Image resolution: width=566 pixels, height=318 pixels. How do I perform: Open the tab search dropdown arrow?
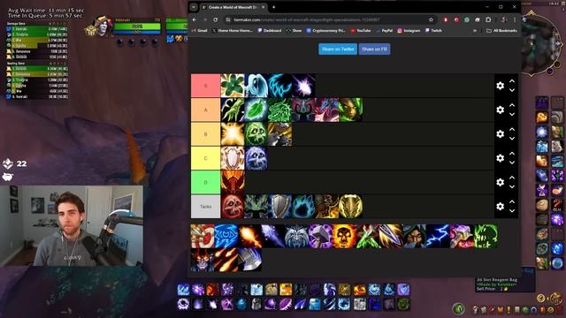194,7
